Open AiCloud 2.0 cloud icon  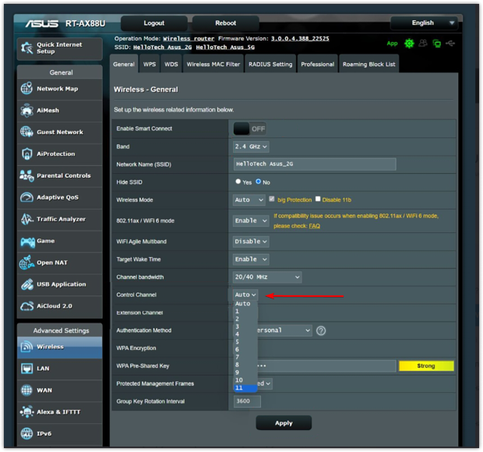26,306
